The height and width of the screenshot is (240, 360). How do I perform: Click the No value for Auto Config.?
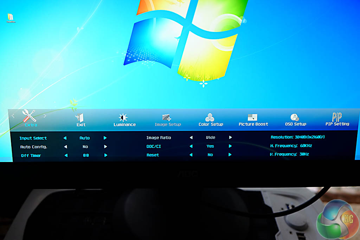pyautogui.click(x=85, y=147)
